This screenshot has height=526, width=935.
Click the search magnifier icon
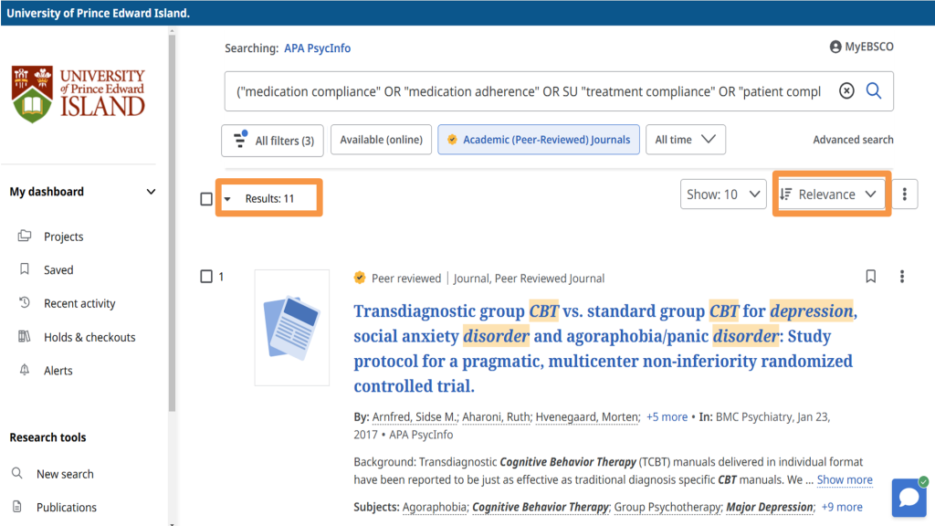coord(874,91)
